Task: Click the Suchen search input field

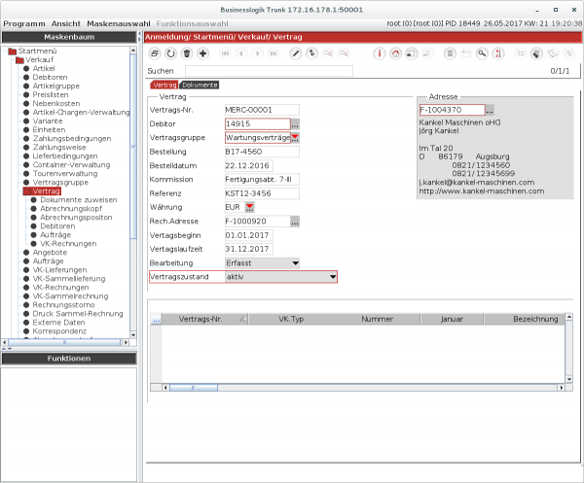Action: pyautogui.click(x=268, y=71)
